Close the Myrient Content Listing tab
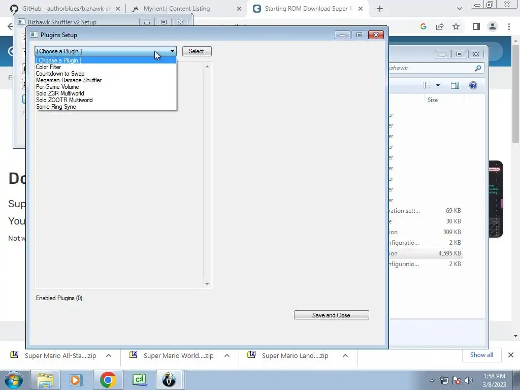The width and height of the screenshot is (520, 390). coord(239,9)
